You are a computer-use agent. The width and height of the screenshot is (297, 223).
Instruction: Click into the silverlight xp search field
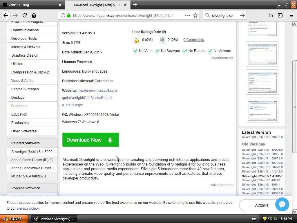(224, 15)
